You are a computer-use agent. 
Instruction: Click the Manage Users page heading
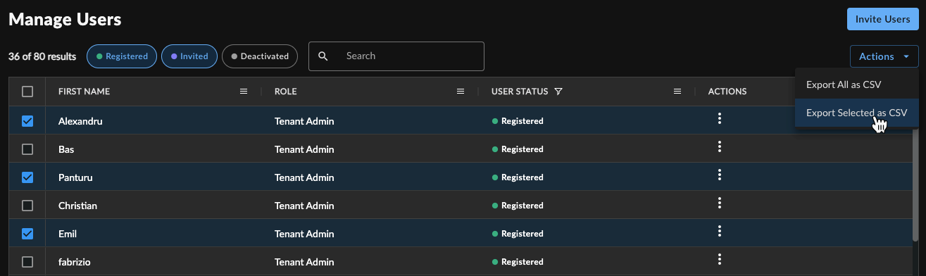(x=65, y=20)
